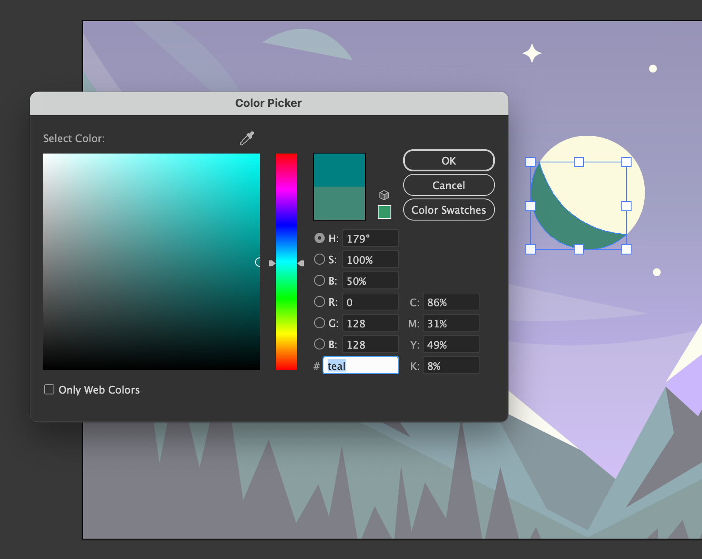Click the previous color preview swatch

(x=340, y=203)
